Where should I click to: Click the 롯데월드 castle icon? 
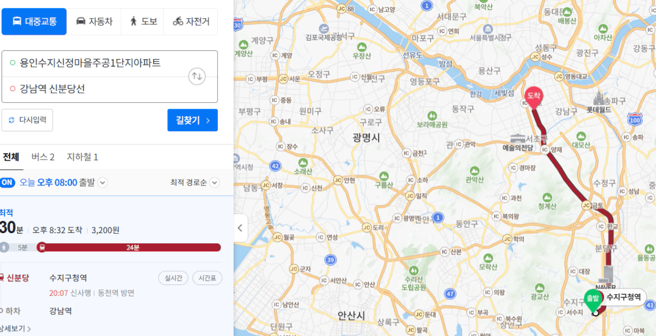(599, 98)
